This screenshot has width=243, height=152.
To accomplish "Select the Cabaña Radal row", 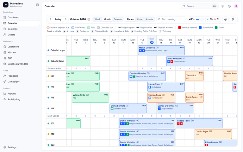I will tap(56, 61).
